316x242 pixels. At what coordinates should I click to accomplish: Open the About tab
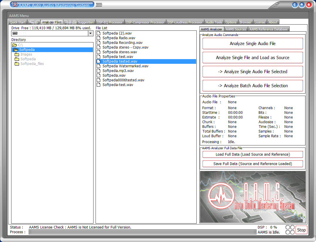(x=273, y=22)
